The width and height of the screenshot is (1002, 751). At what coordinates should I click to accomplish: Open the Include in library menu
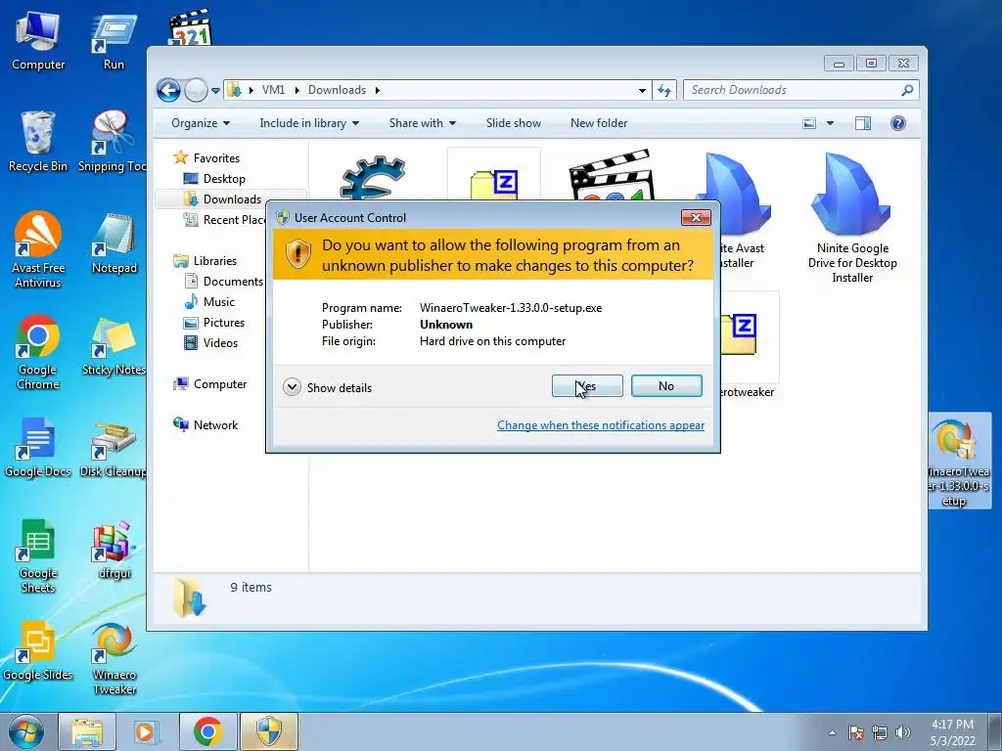309,123
